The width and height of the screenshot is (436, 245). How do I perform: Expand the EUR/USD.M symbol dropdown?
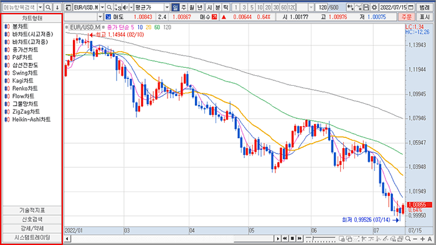click(102, 7)
